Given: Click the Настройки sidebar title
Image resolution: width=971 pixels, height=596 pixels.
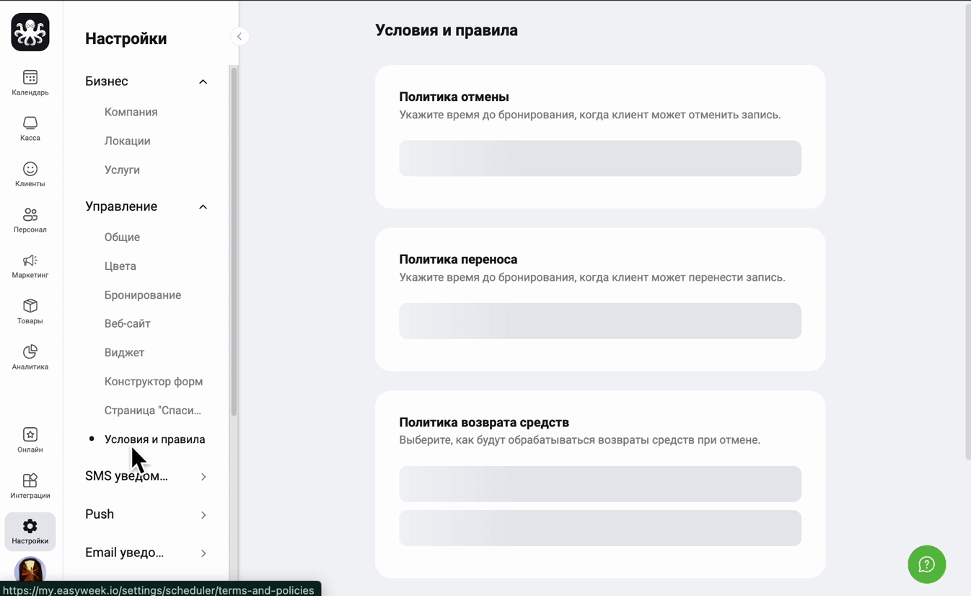Looking at the screenshot, I should click(x=126, y=39).
